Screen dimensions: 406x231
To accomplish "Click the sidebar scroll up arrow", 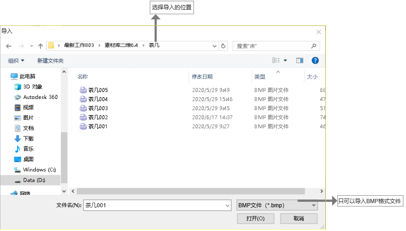I will [64, 72].
